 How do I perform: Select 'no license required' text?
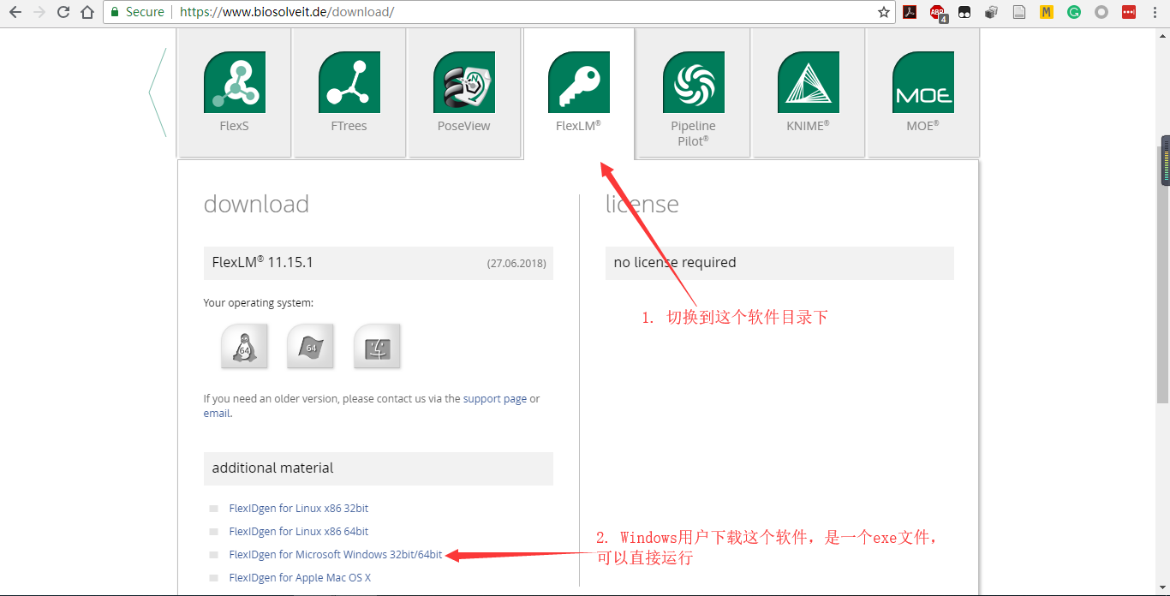[675, 262]
